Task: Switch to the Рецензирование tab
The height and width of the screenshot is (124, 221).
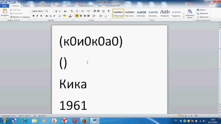Action: point(86,6)
